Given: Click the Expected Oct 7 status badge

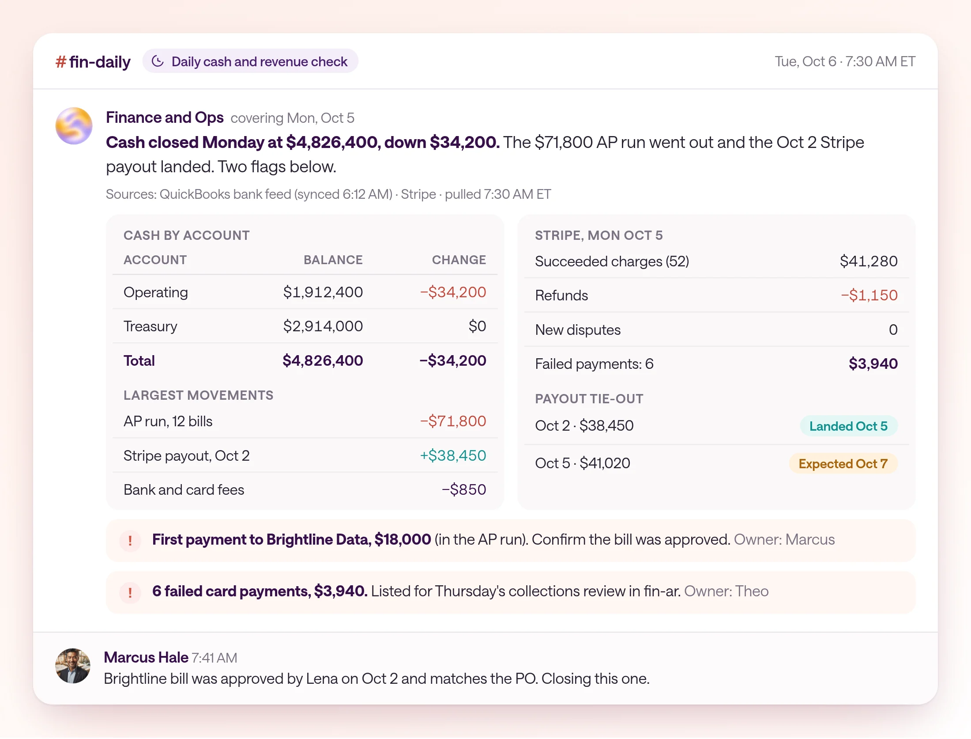Looking at the screenshot, I should (843, 464).
